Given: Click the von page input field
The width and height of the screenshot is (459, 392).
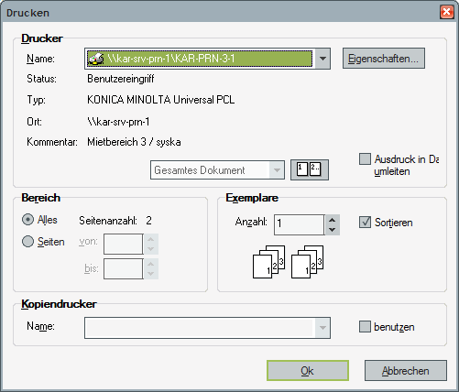Looking at the screenshot, I should [124, 244].
